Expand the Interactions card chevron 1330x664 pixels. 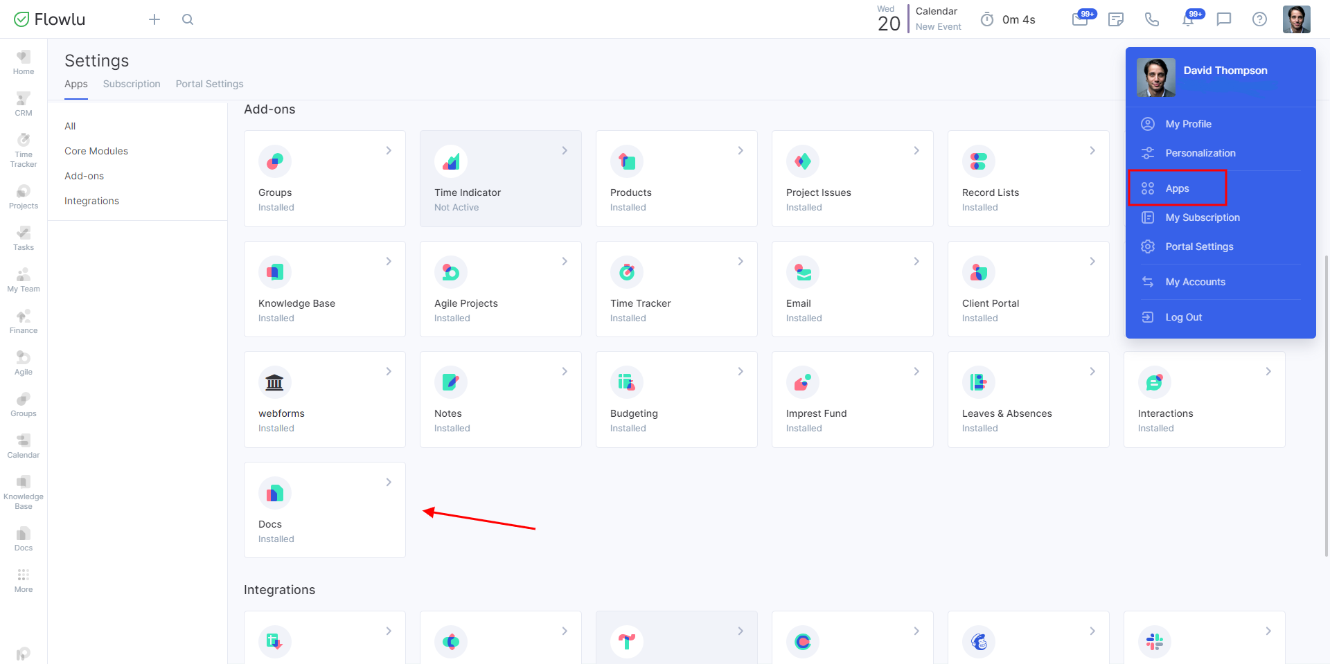[x=1268, y=371]
